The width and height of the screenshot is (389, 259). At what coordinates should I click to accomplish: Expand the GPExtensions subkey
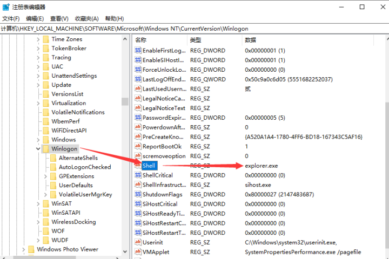[x=45, y=176]
